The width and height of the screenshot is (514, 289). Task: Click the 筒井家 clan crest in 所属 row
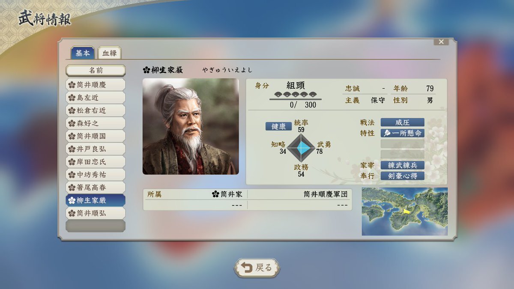(x=216, y=194)
